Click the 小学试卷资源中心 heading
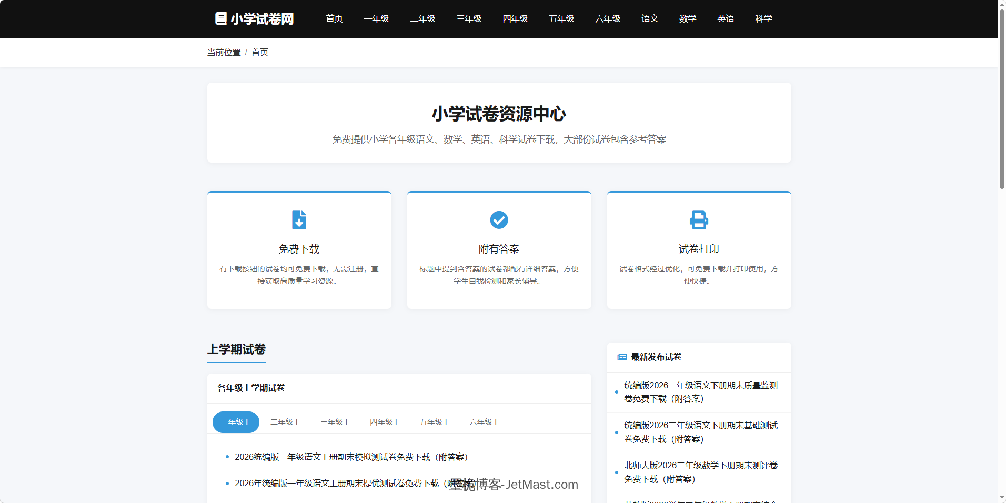Viewport: 1006px width, 503px height. (499, 114)
